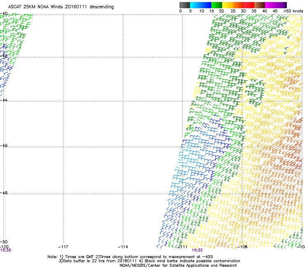This screenshot has height=268, width=305.
Task: Click the '-111' longitude axis label
Action: click(183, 247)
